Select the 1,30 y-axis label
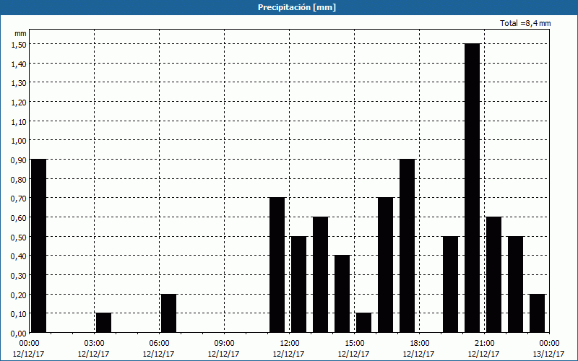578x361 pixels. click(19, 83)
